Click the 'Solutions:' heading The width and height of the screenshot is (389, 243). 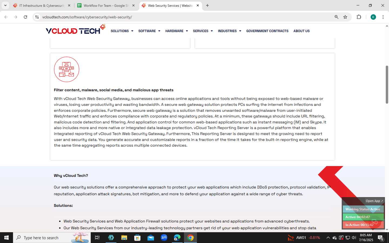63,205
